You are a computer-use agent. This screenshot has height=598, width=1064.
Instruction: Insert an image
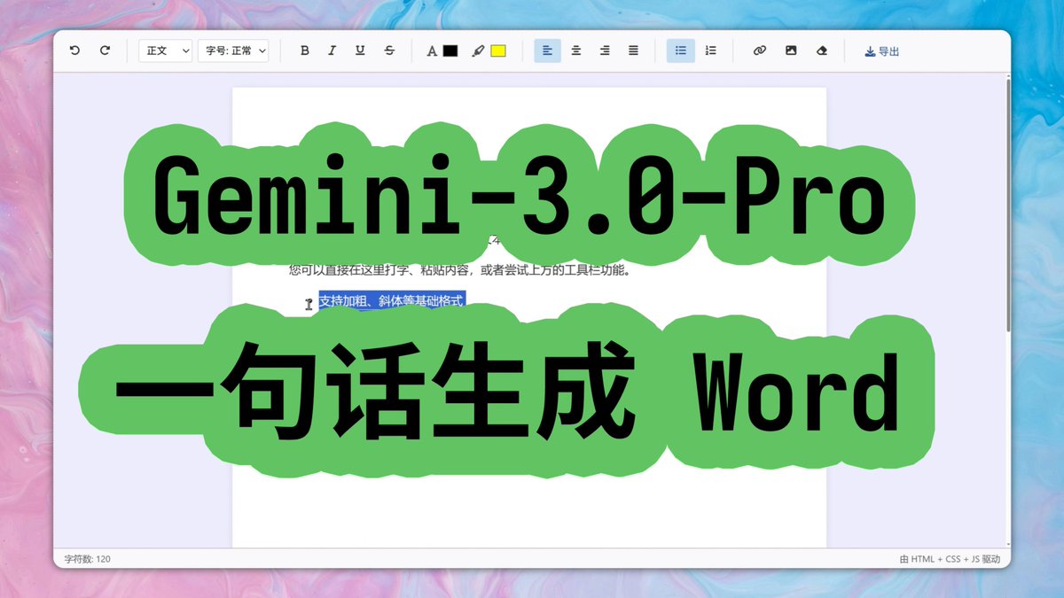coord(791,51)
